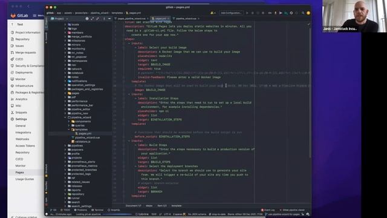Click the templates breadcrumb in navigation bar
387x218 pixels.
[117, 13]
